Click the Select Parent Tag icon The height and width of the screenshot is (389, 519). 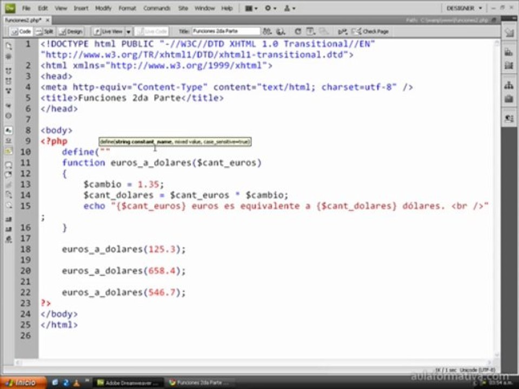(x=9, y=106)
